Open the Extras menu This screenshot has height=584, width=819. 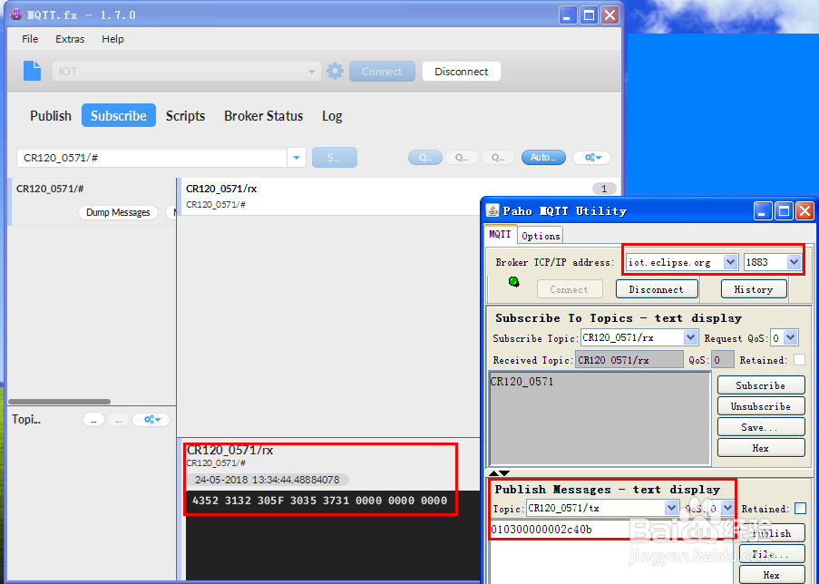[x=70, y=39]
